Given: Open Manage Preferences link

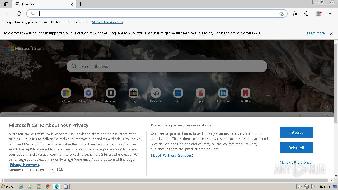Looking at the screenshot, I should [x=296, y=162].
